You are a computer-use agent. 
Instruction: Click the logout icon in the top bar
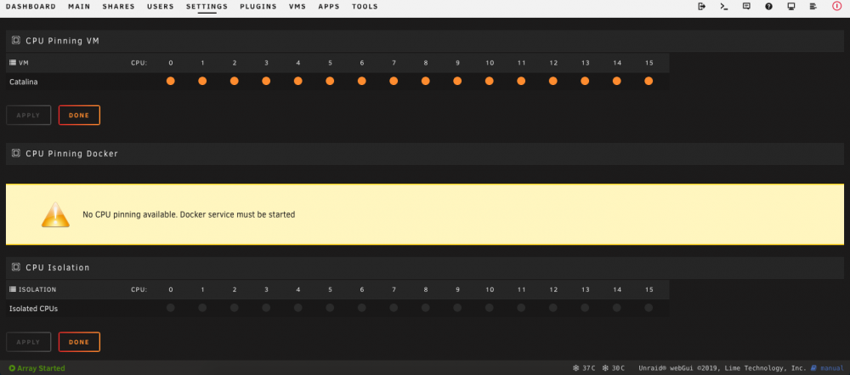point(701,7)
